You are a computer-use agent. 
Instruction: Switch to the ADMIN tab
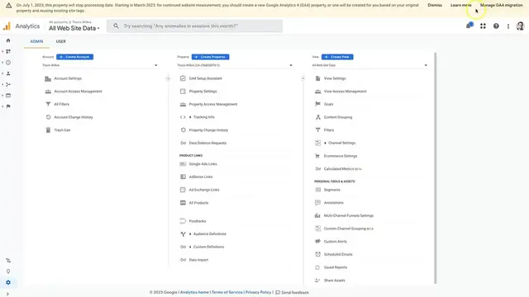coord(36,41)
